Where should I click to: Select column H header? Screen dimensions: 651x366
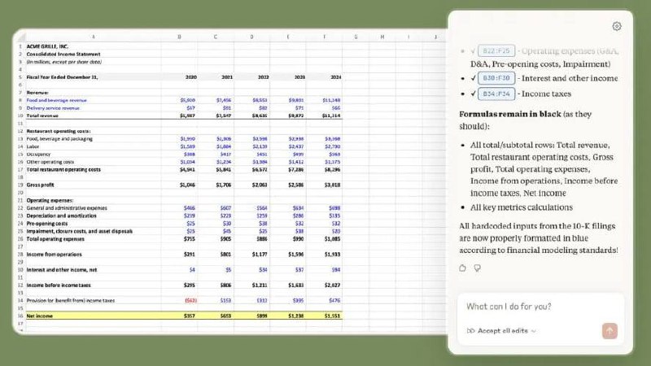pyautogui.click(x=382, y=37)
